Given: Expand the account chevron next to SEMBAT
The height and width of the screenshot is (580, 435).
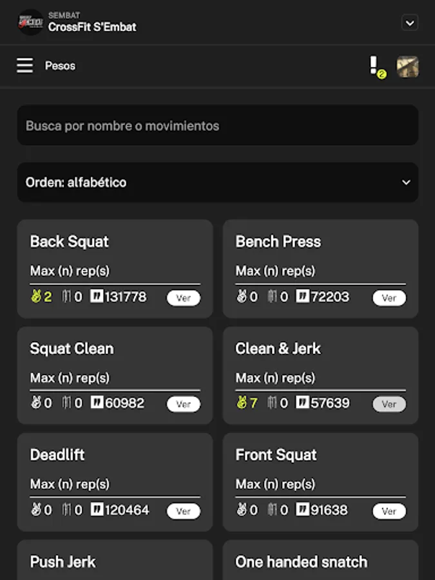Looking at the screenshot, I should tap(409, 23).
